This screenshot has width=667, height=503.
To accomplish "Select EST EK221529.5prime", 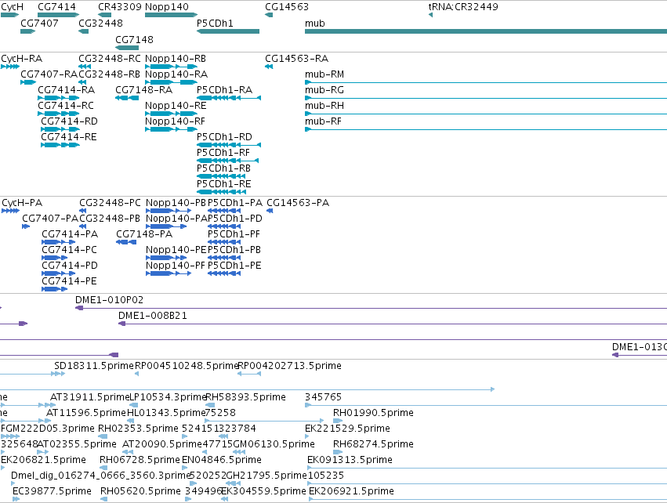I will tap(347, 429).
